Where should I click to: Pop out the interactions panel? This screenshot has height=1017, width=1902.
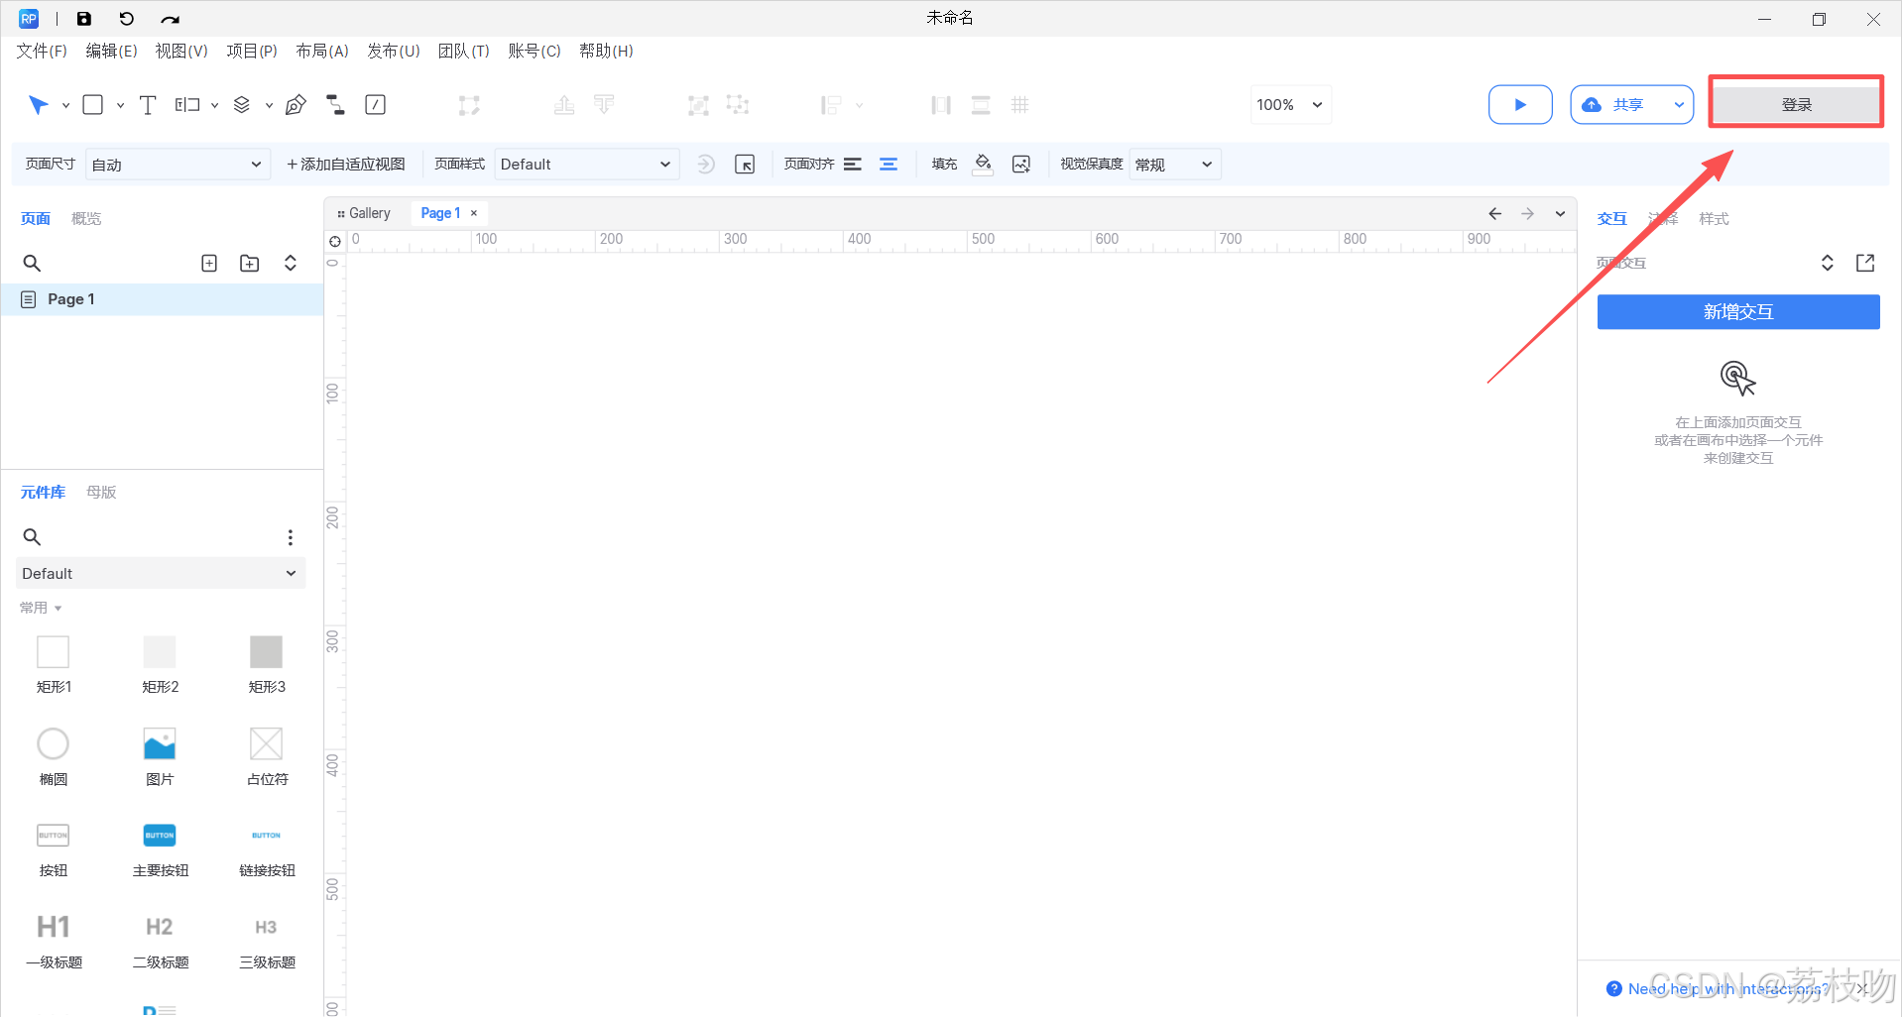click(1865, 263)
